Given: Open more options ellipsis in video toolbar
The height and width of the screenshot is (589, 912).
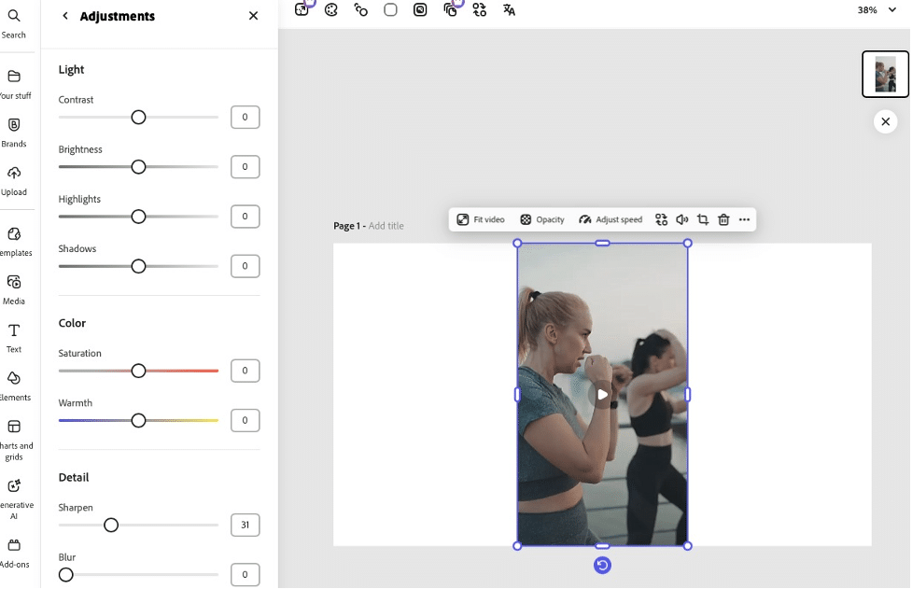Looking at the screenshot, I should click(x=744, y=219).
